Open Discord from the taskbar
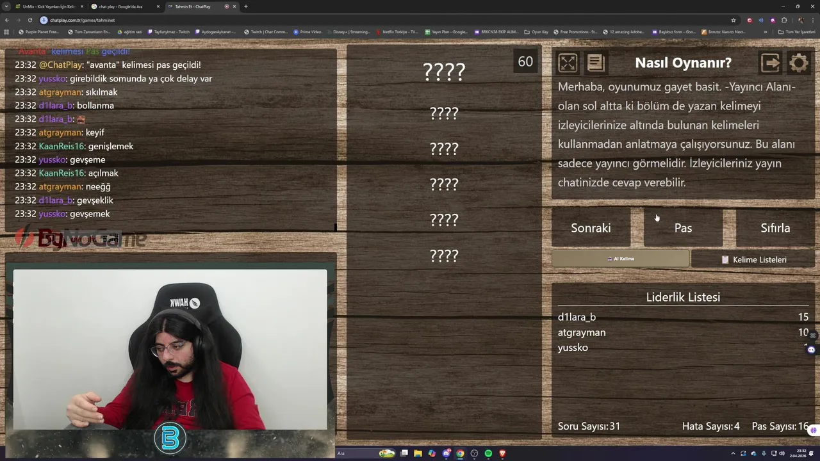The height and width of the screenshot is (461, 820). (446, 453)
